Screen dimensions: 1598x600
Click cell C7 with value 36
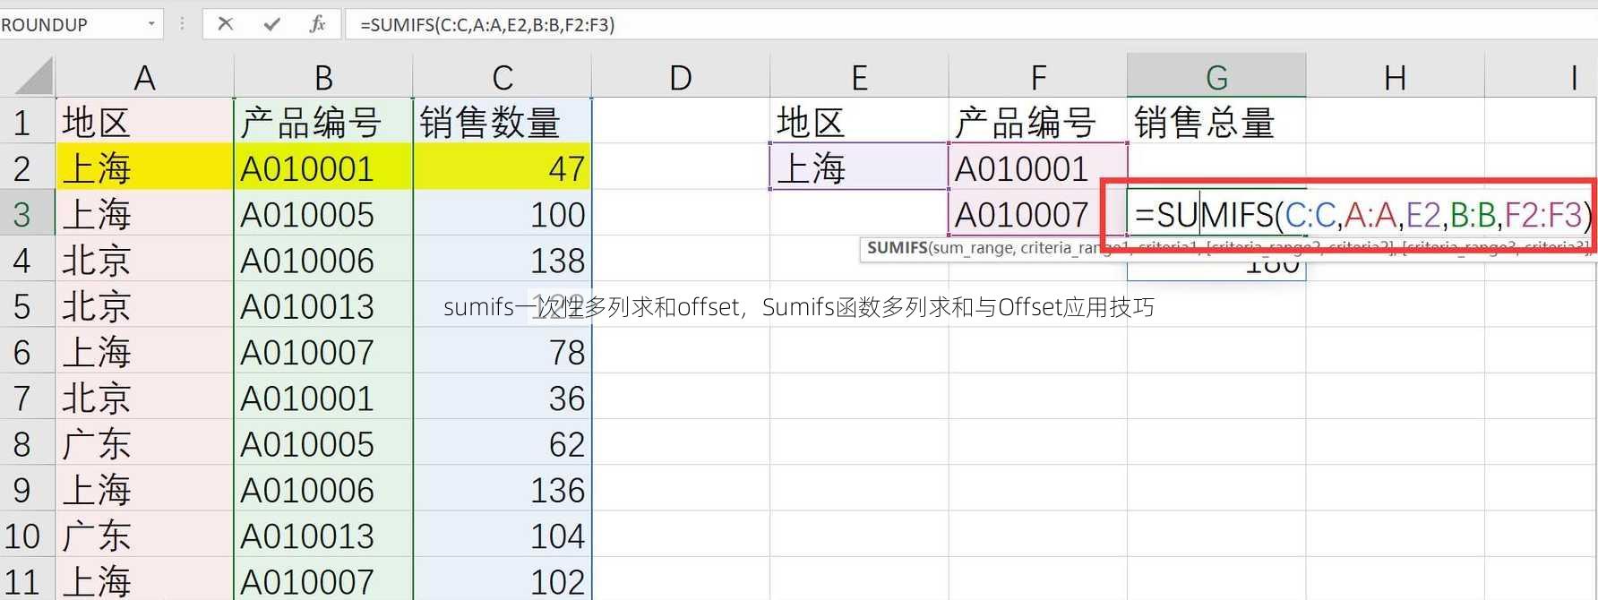[x=503, y=398]
